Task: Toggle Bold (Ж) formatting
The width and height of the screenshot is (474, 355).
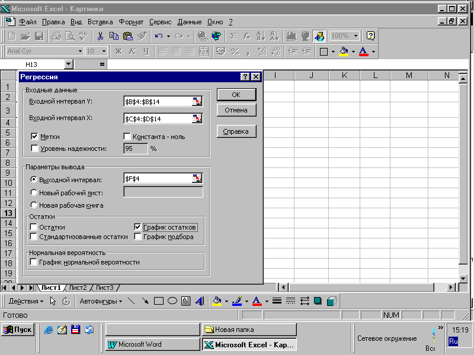Action: pyautogui.click(x=118, y=51)
